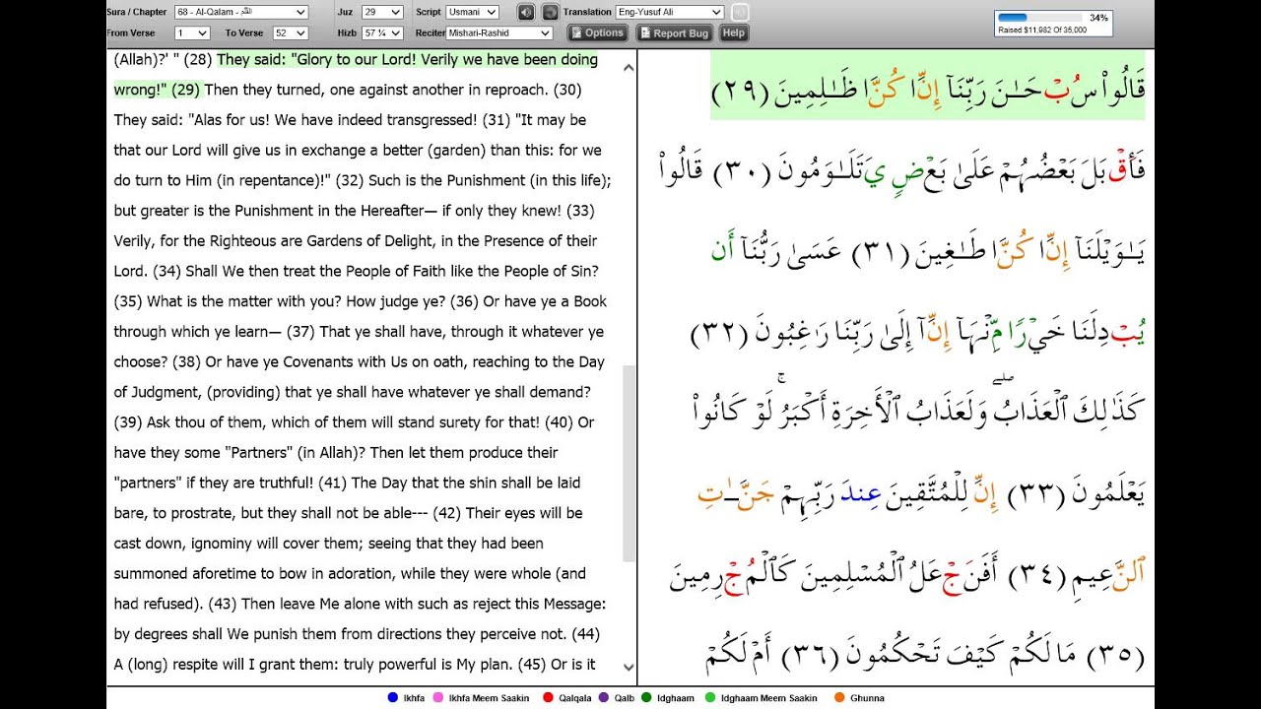Screen dimensions: 1261x709
Task: Click the translation panel scrollbar thumb
Action: pyautogui.click(x=629, y=463)
